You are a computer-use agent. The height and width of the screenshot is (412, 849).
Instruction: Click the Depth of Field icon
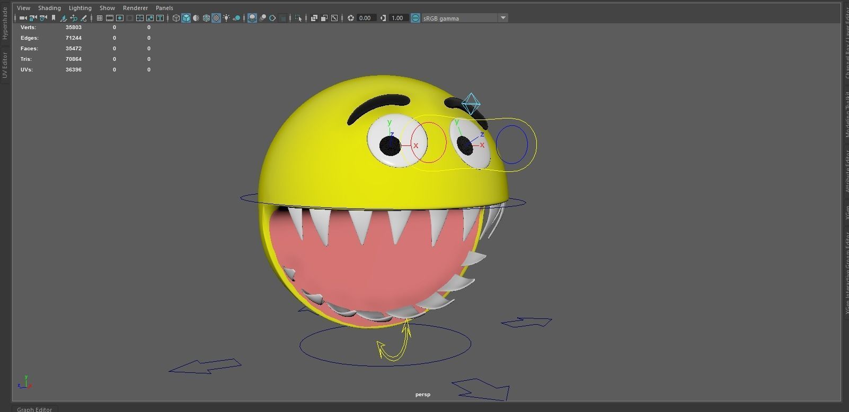coord(283,18)
